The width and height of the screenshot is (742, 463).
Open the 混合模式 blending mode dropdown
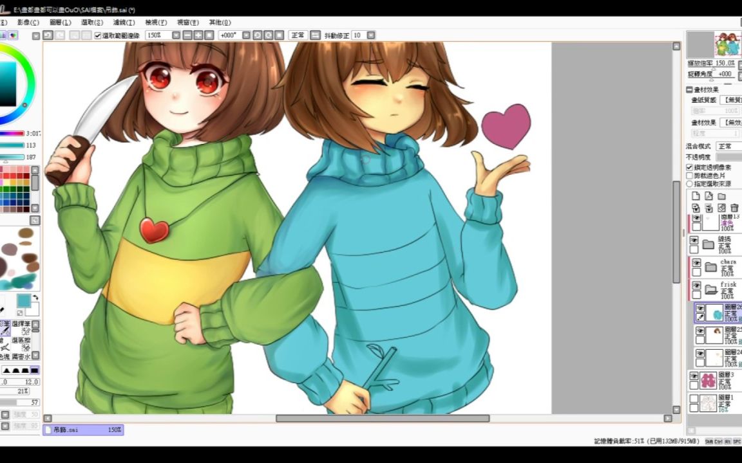[x=728, y=147]
